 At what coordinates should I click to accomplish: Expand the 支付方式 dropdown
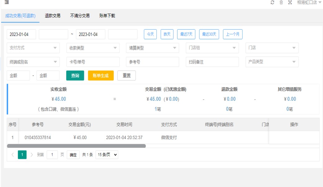33,48
